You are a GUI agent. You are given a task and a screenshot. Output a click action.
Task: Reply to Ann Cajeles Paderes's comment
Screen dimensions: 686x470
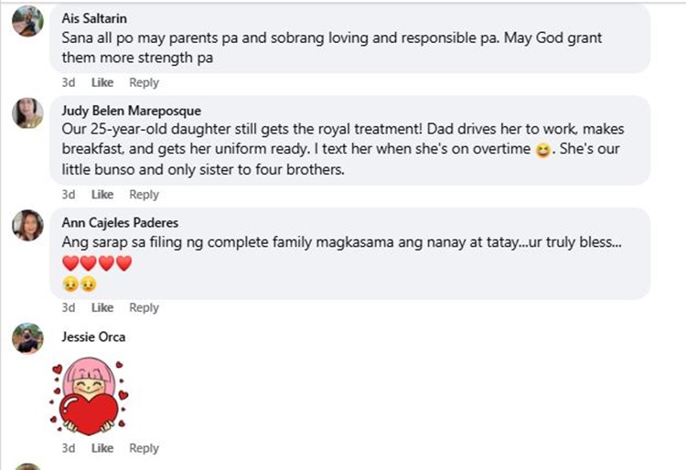coord(144,308)
